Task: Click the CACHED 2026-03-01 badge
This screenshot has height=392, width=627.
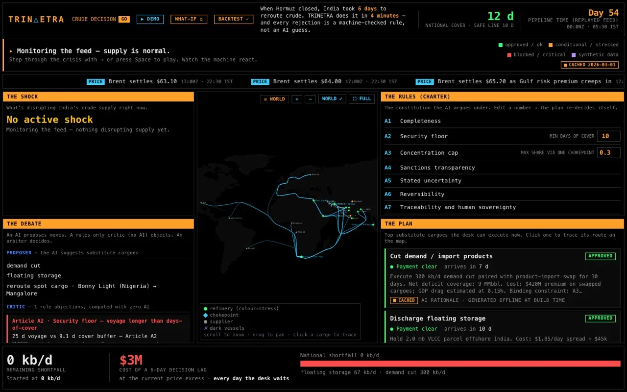Action: click(590, 65)
